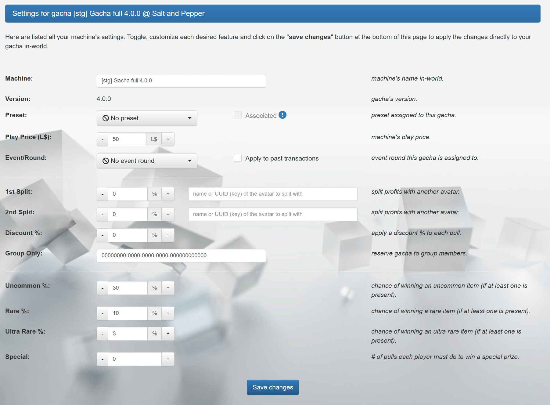Decrease Rare % value
The height and width of the screenshot is (405, 550).
(102, 313)
